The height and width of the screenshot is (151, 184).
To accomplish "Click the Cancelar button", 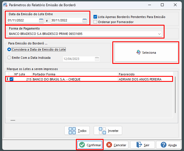I will point(116,145).
